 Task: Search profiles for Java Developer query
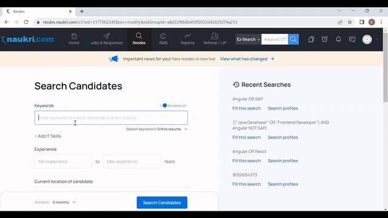[283, 137]
